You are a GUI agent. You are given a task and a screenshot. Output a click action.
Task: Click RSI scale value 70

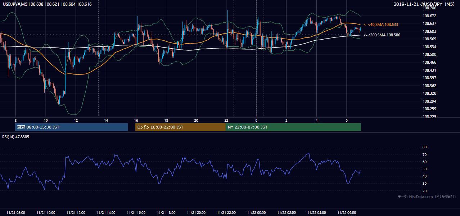424,154
